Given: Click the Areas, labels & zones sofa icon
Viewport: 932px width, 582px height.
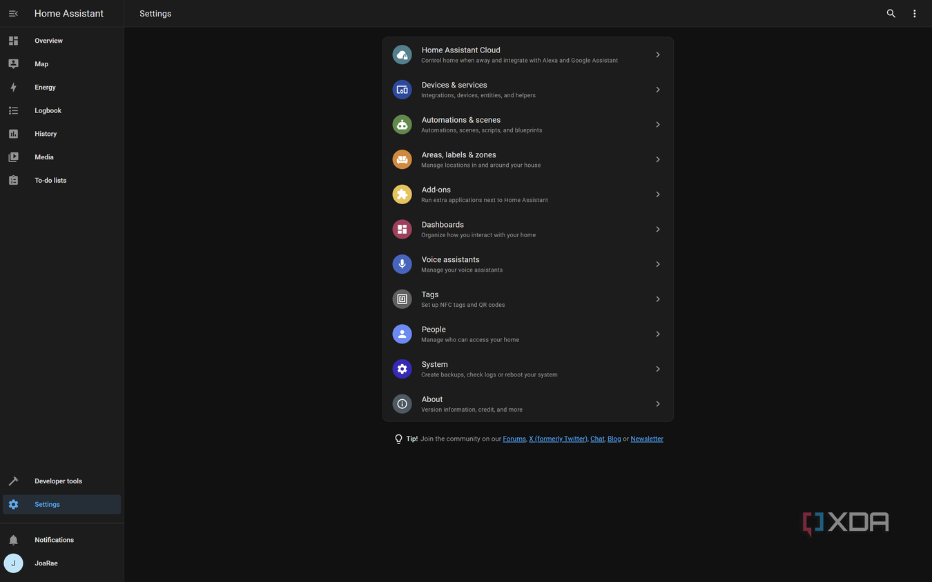Looking at the screenshot, I should tap(402, 159).
